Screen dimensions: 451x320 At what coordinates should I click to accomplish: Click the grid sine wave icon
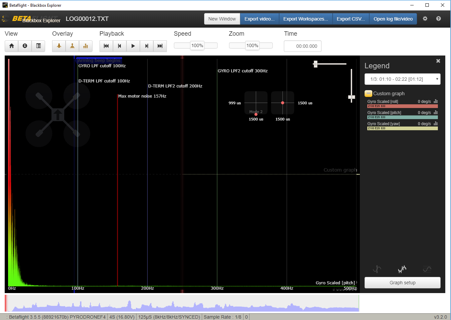click(427, 269)
